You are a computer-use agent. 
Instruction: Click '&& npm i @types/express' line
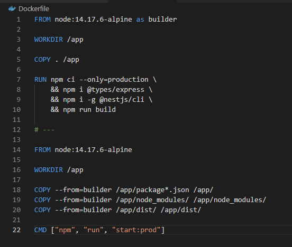pyautogui.click(x=102, y=90)
